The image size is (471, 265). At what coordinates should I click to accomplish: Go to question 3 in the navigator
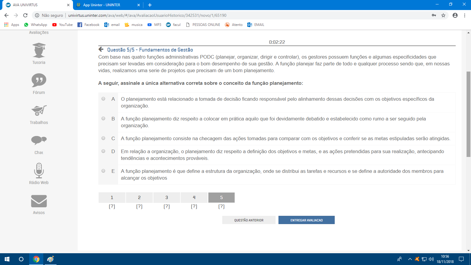(x=167, y=198)
